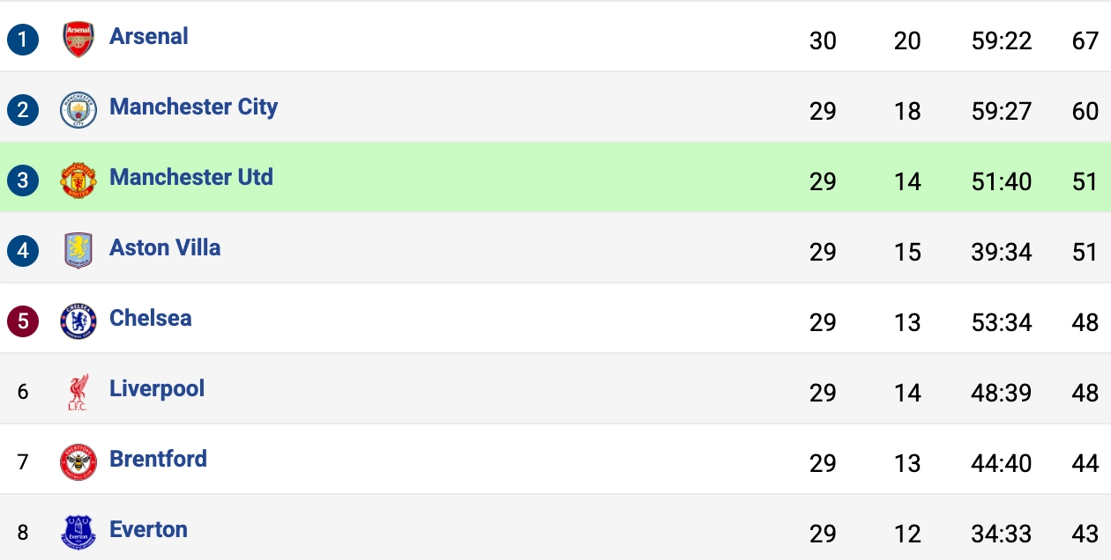Click the rank 1 position badge

pyautogui.click(x=23, y=40)
